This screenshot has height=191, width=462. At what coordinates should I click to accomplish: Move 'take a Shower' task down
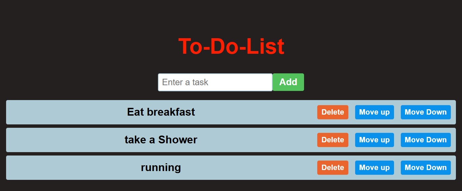click(425, 140)
